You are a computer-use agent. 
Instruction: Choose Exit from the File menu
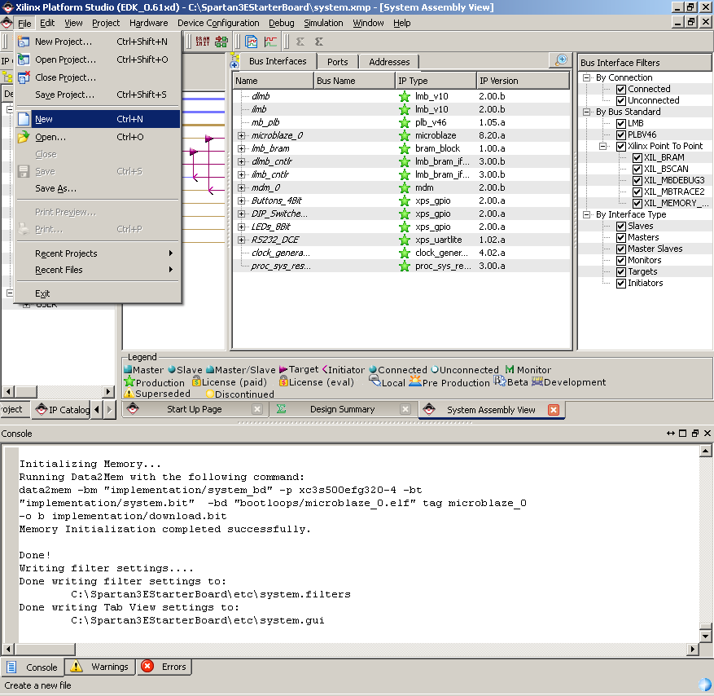coord(98,293)
